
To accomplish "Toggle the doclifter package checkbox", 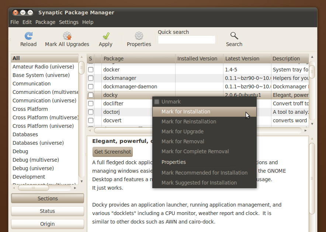I will pos(91,103).
